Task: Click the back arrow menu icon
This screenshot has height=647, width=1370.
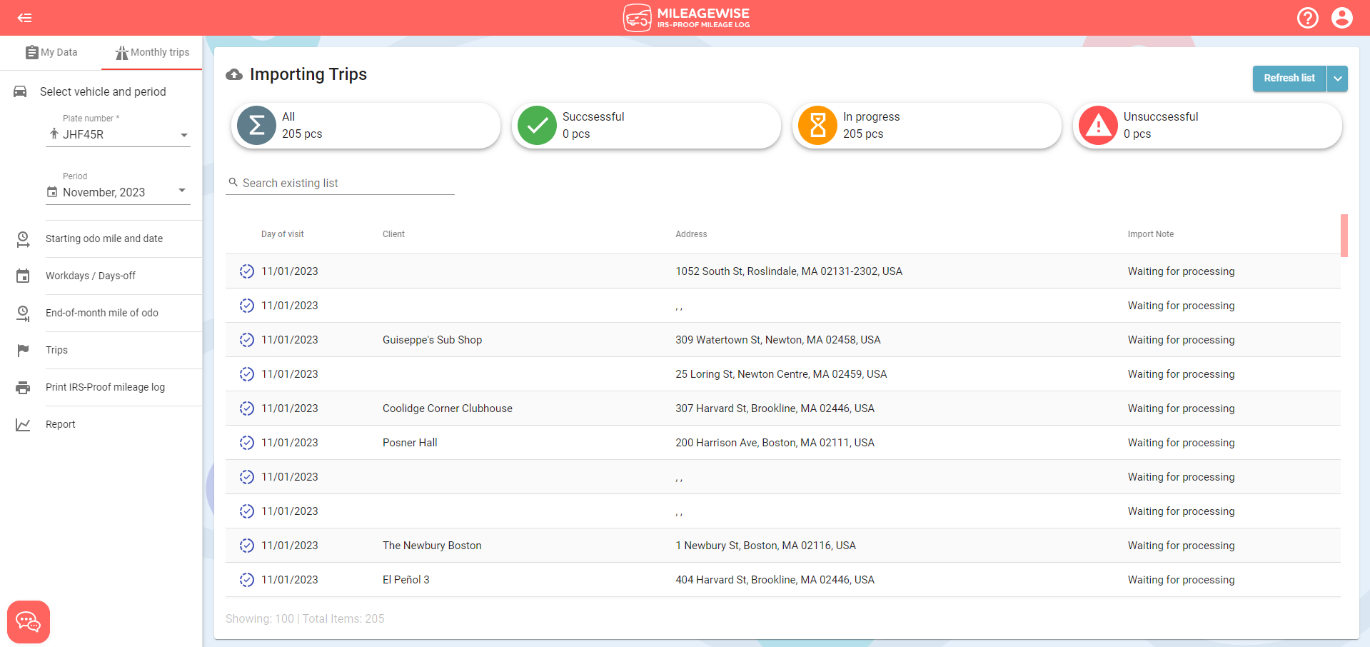Action: click(25, 18)
